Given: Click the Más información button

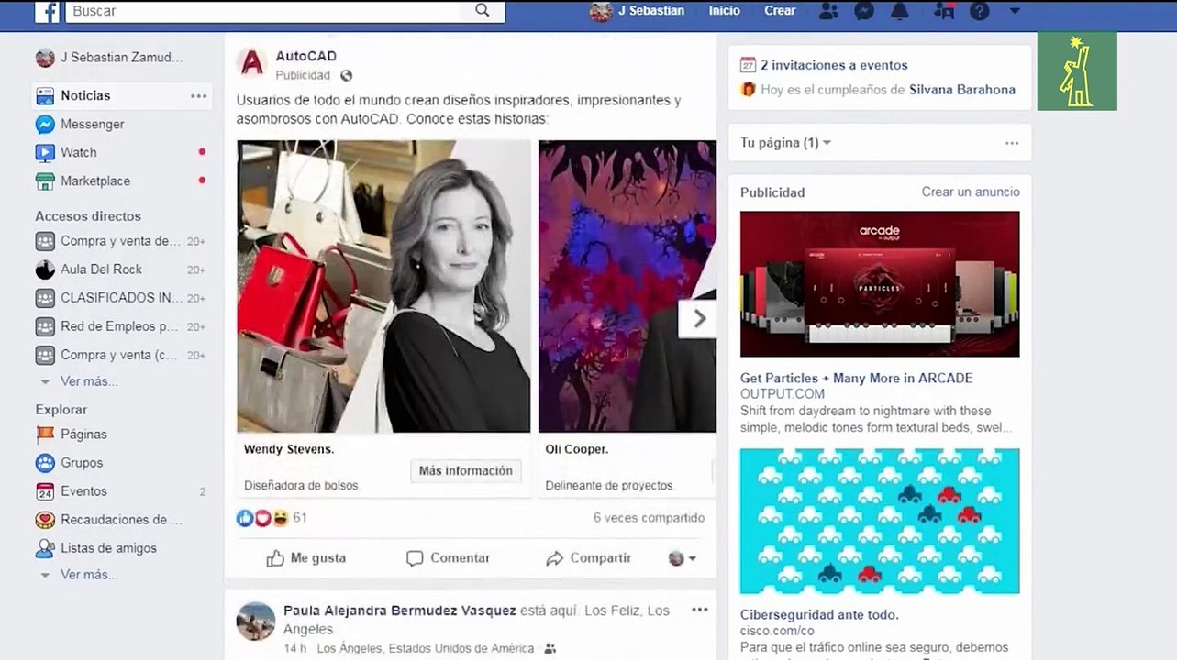Looking at the screenshot, I should click(466, 471).
